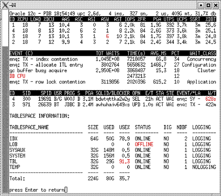
Task: Select the UTPS value 397
Action: pos(170,36)
